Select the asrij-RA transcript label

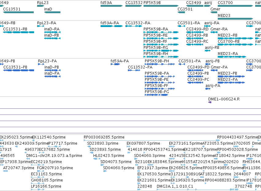212,23
